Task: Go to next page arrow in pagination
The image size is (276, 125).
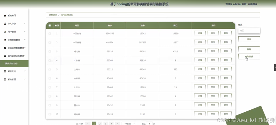Action: (x=118, y=124)
